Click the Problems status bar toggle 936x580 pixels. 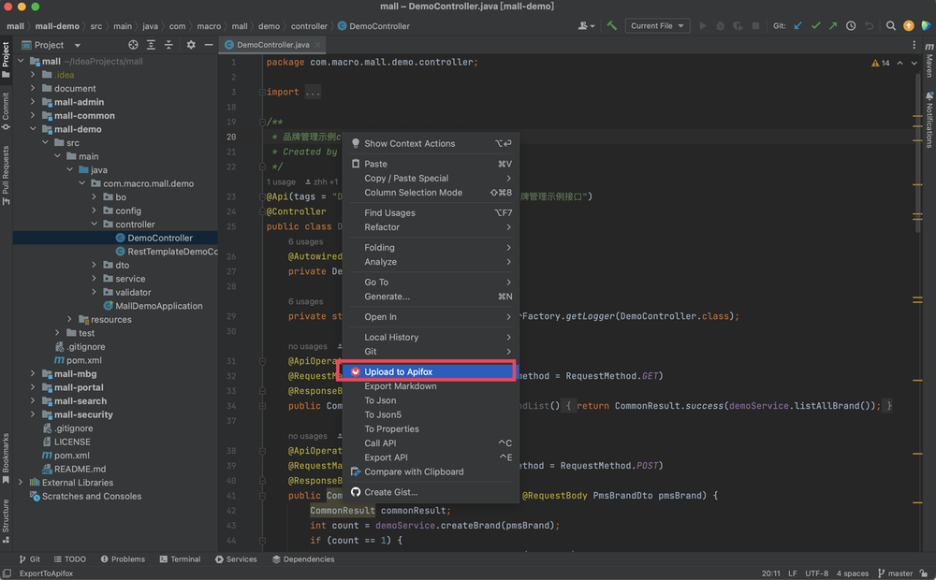pos(123,558)
